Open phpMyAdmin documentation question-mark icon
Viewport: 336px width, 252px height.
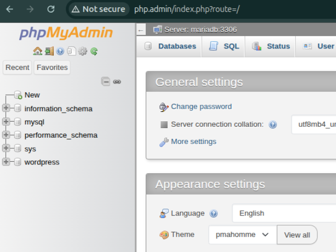click(x=60, y=51)
